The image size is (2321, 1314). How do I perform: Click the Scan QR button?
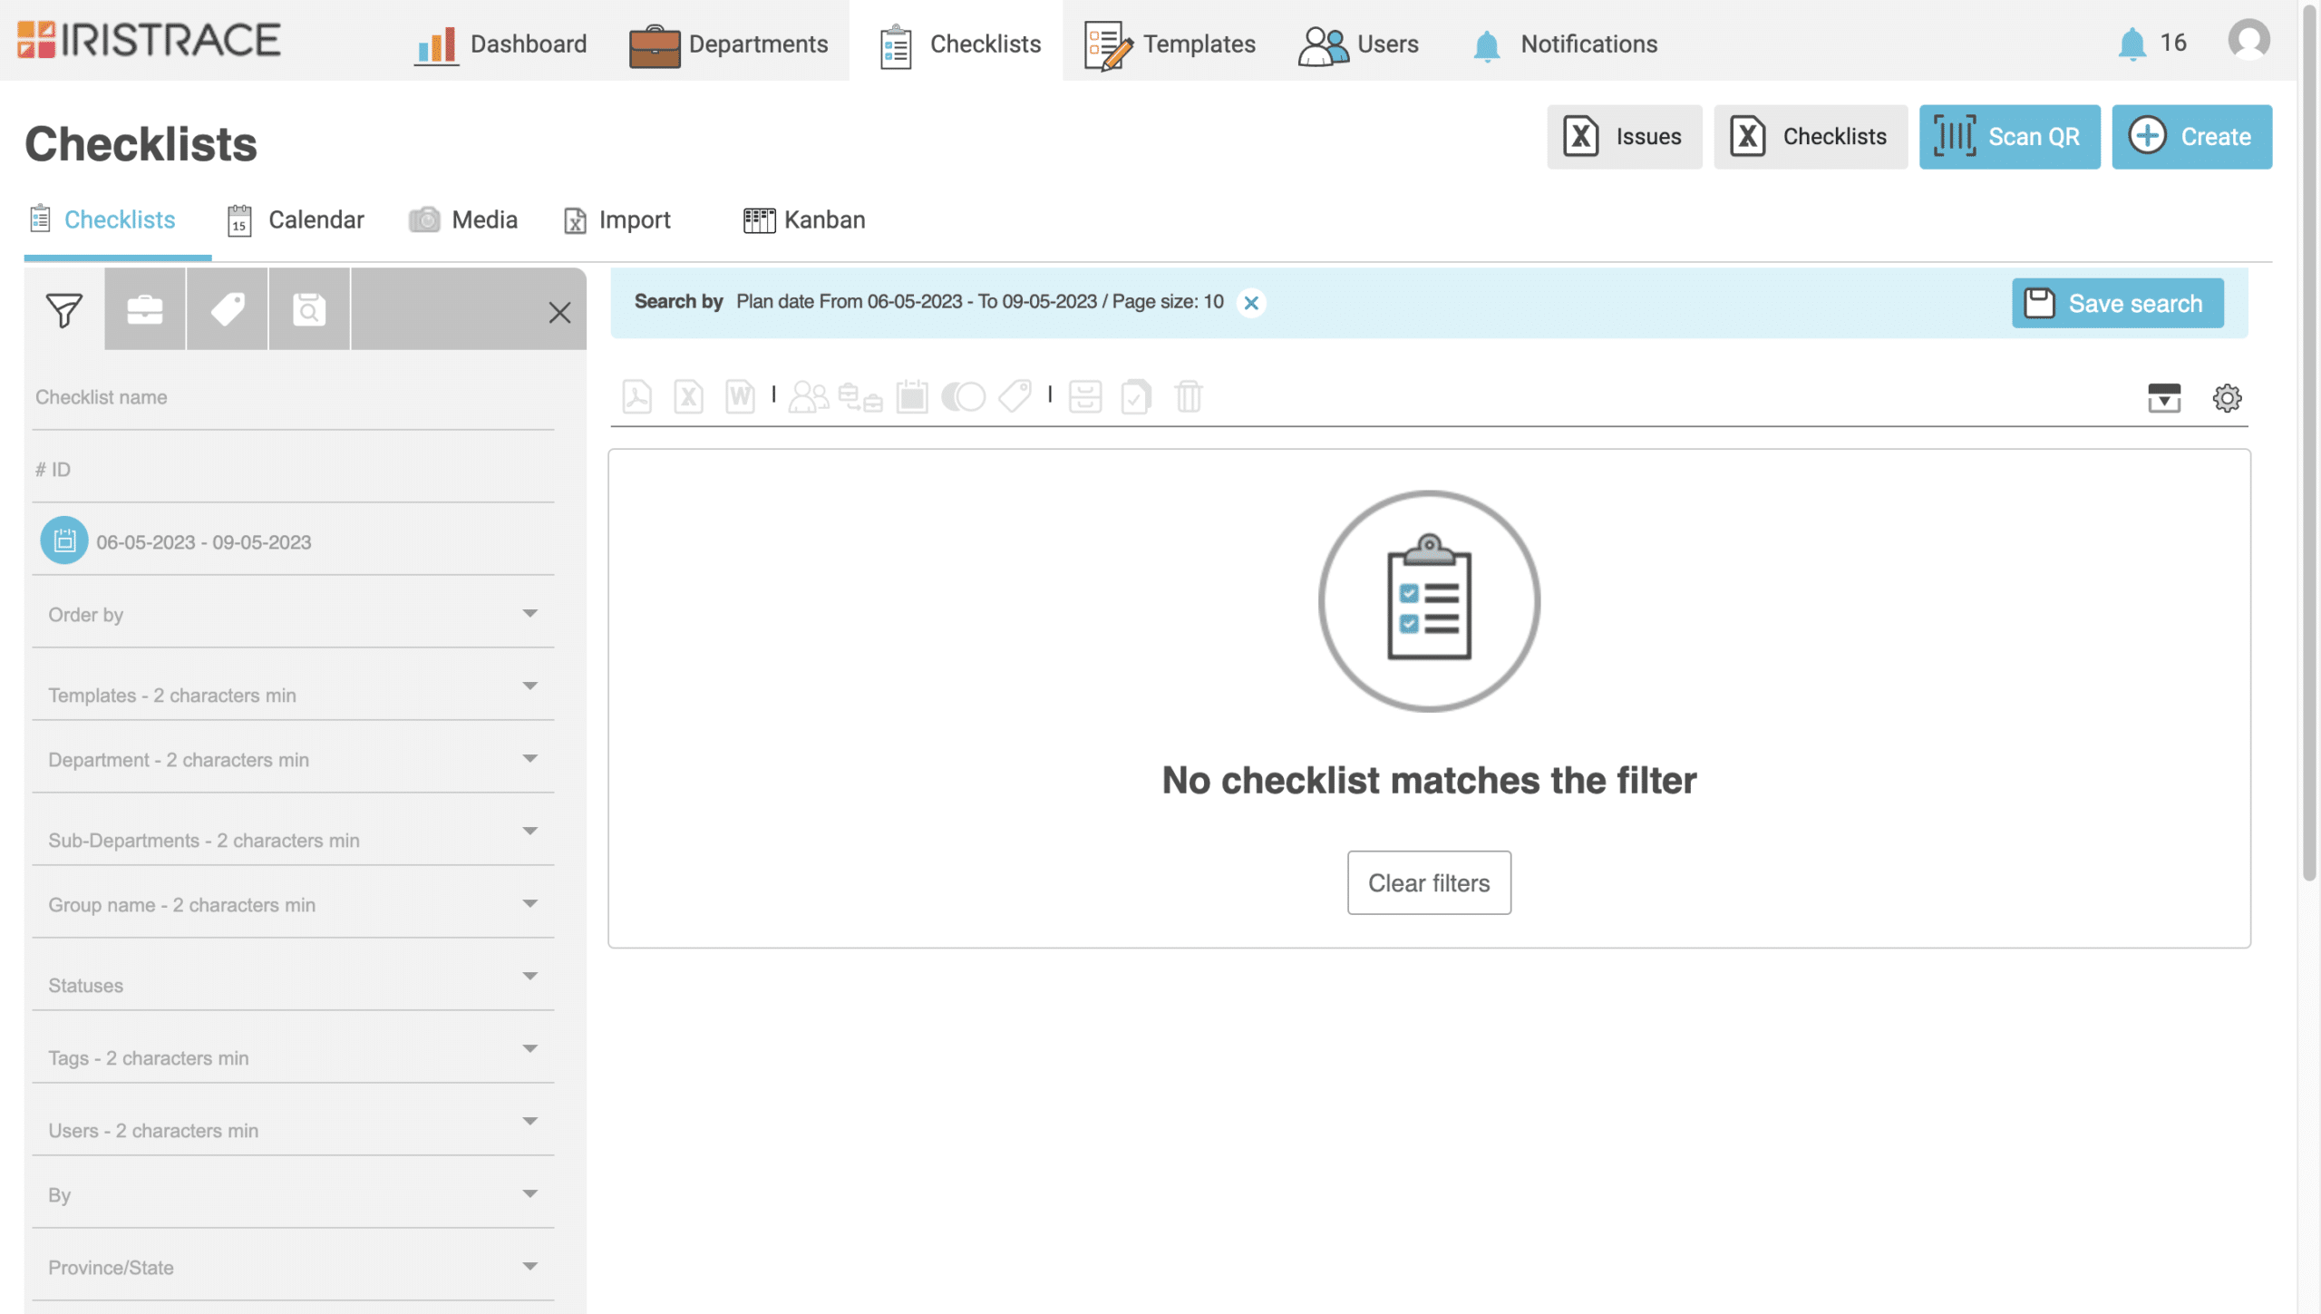[2010, 137]
